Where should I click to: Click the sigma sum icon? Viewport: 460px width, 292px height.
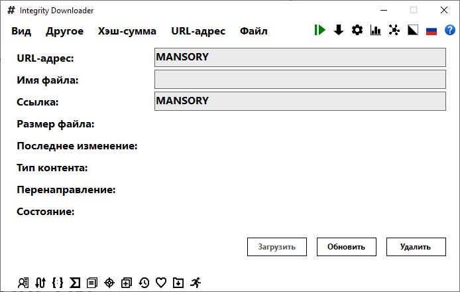coord(75,283)
